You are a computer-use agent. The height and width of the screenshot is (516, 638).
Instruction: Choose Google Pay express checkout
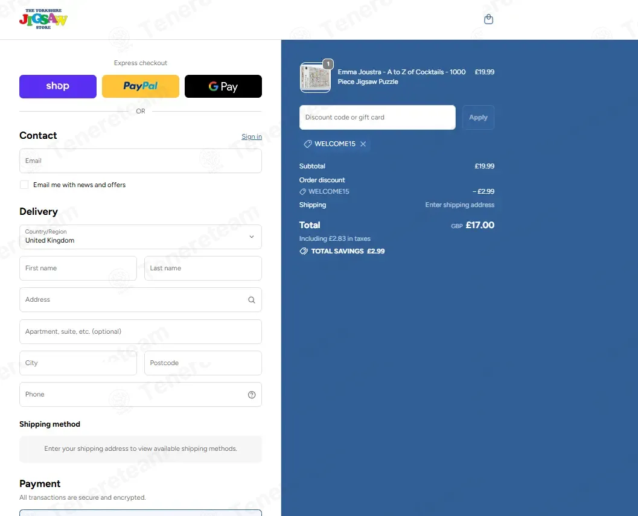click(223, 86)
